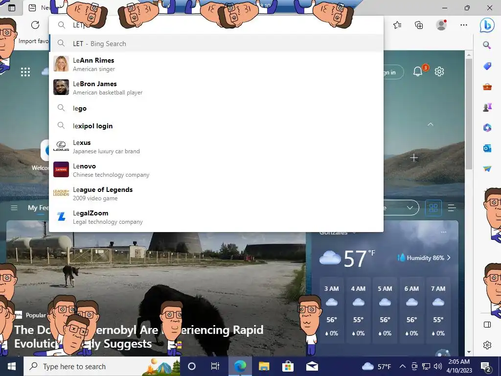This screenshot has width=501, height=376.
Task: Choose the Lexus suggestion
Action: [x=216, y=146]
